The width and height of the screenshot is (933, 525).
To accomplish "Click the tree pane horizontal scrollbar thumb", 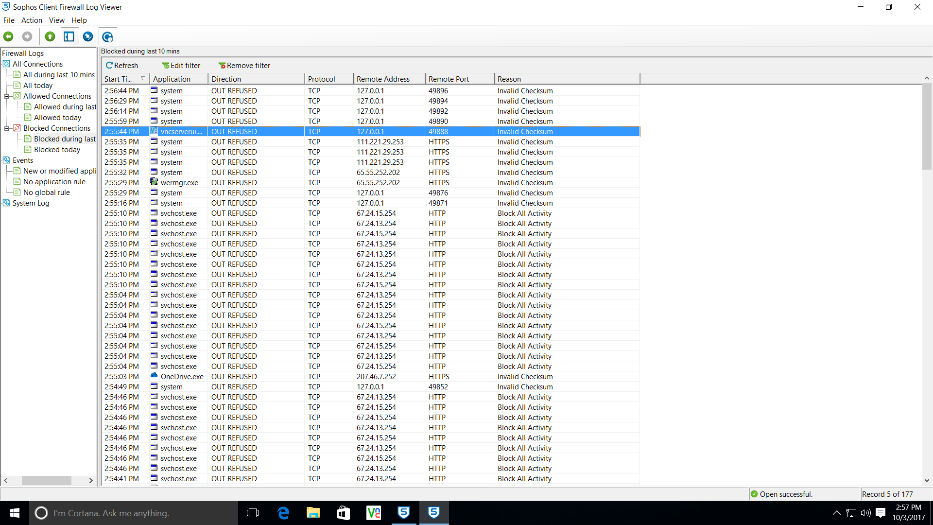I will 47,480.
